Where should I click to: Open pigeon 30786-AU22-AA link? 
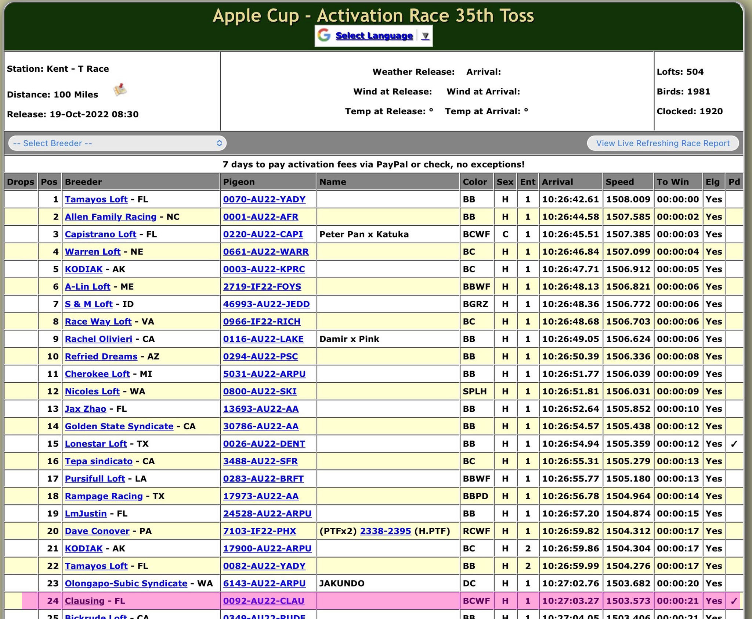(x=261, y=426)
